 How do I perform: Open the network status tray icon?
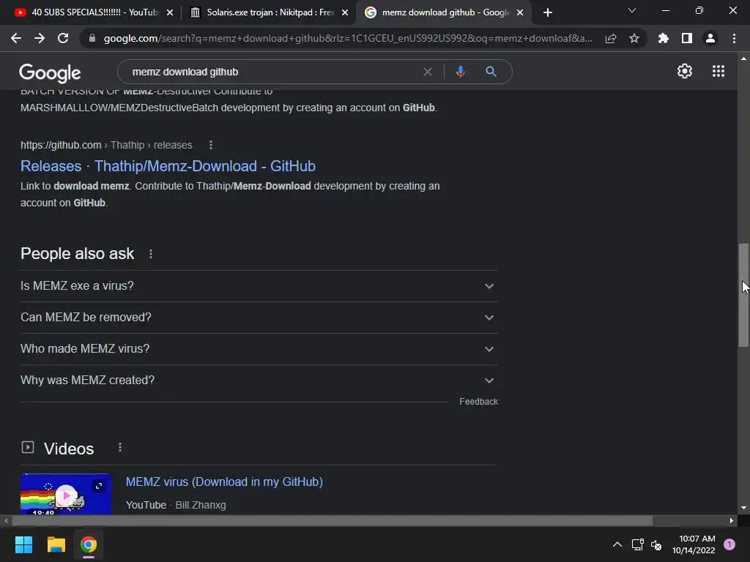[638, 544]
